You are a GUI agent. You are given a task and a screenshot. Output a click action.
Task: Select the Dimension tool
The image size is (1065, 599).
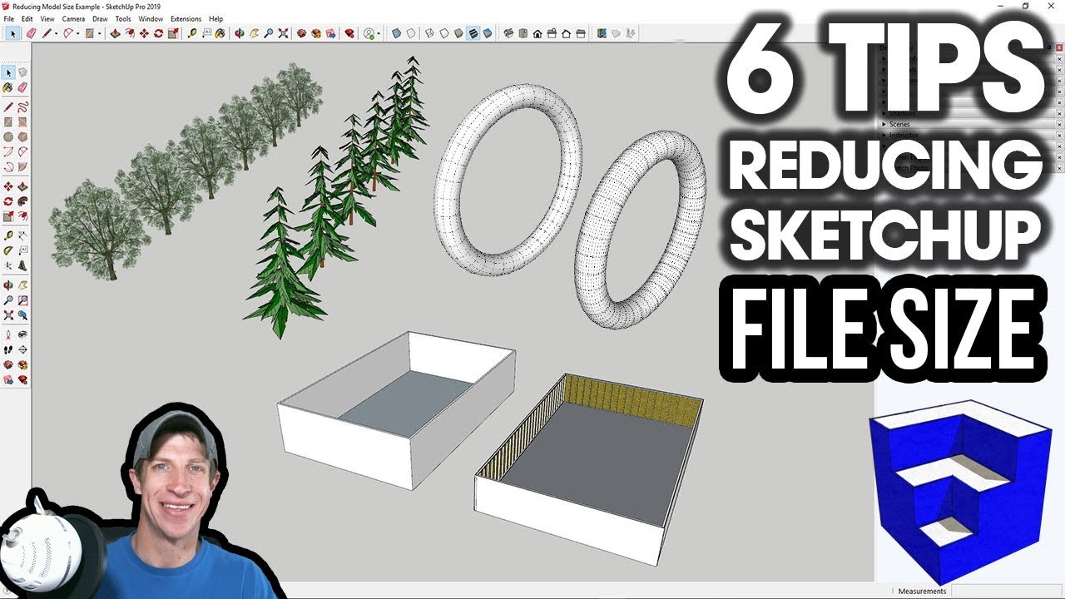click(22, 235)
